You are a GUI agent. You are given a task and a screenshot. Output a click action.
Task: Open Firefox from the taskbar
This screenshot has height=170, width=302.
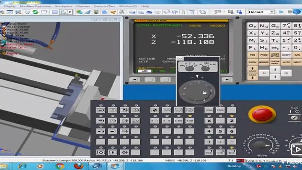pos(78,166)
